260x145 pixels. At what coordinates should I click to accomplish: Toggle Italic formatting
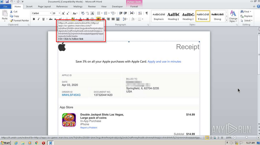38,19
